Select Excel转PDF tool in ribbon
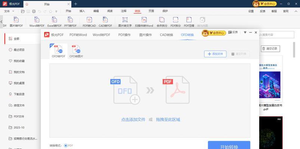The height and width of the screenshot is (149, 300). (55, 22)
